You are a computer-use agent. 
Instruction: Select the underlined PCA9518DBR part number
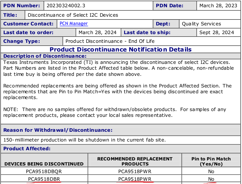44,179
